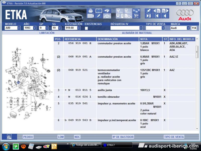Open the AÑO dropdown showing 1993
The height and width of the screenshot is (151, 201).
click(x=35, y=28)
